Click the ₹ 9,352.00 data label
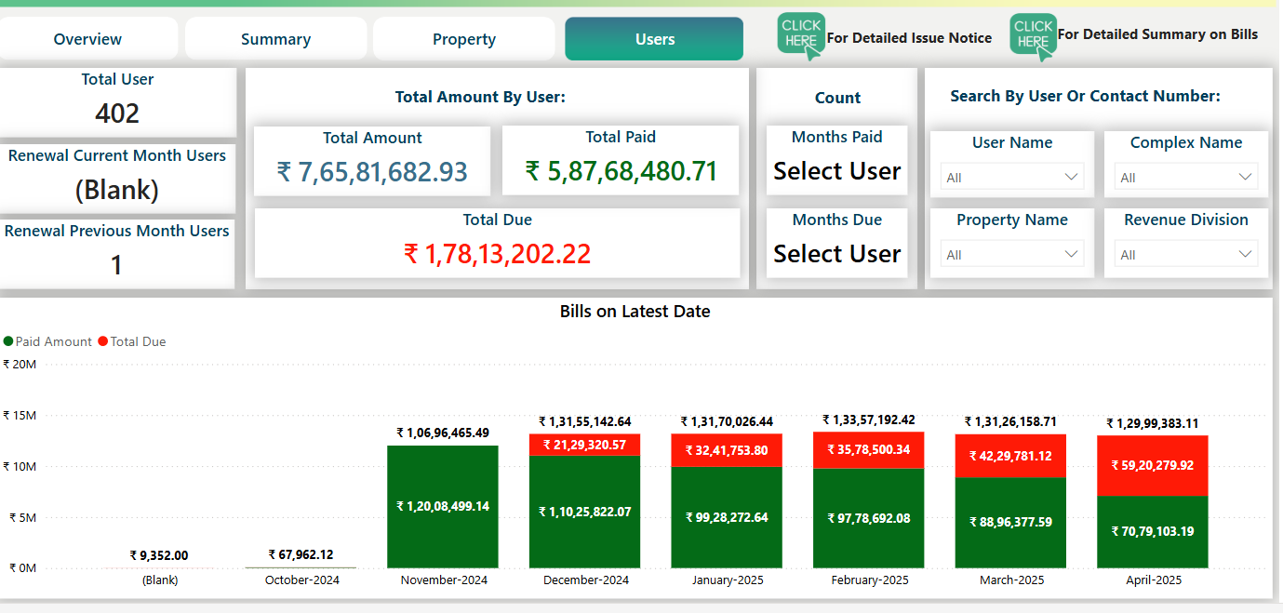The height and width of the screenshot is (613, 1283). (x=159, y=555)
